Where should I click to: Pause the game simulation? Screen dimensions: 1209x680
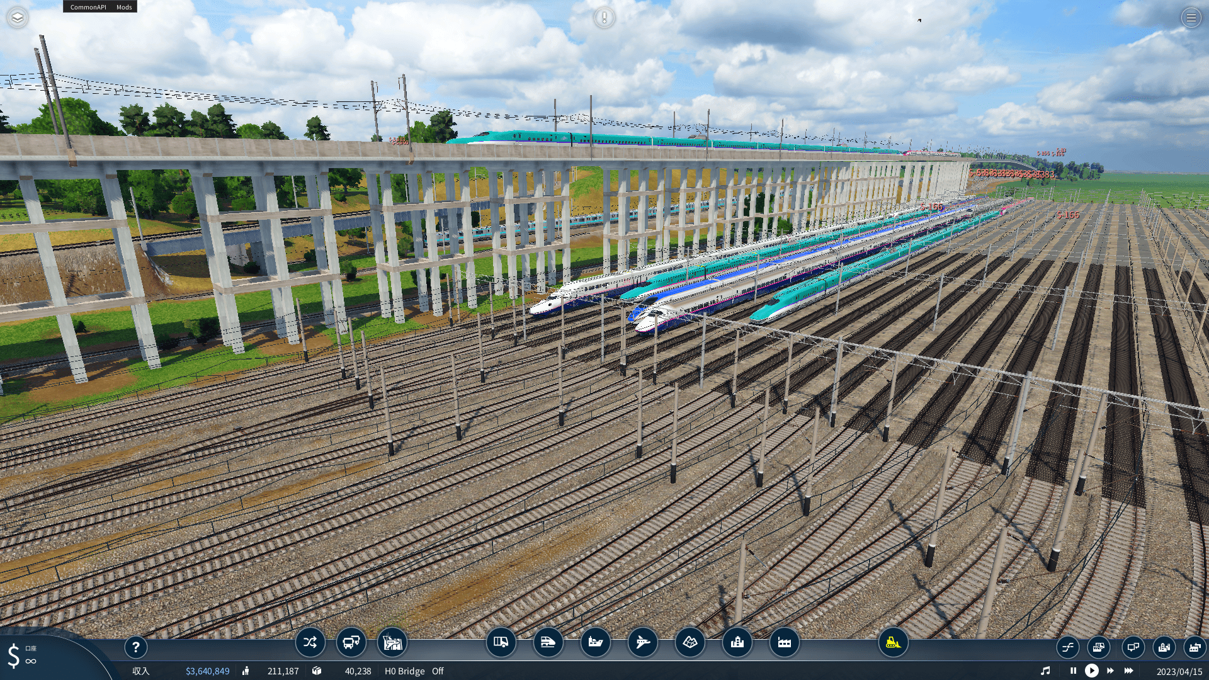(1074, 671)
